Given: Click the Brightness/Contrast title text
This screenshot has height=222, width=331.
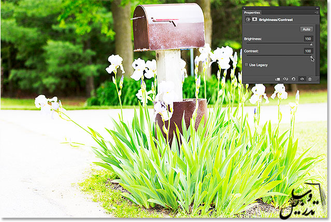Looking at the screenshot, I should click(x=276, y=20).
